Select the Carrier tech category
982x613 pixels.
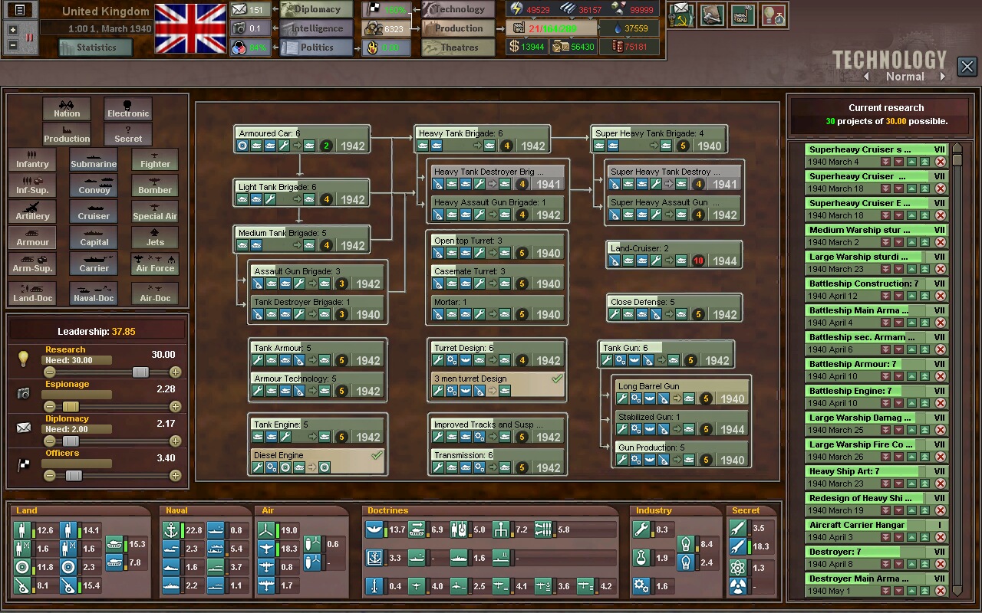(x=94, y=264)
